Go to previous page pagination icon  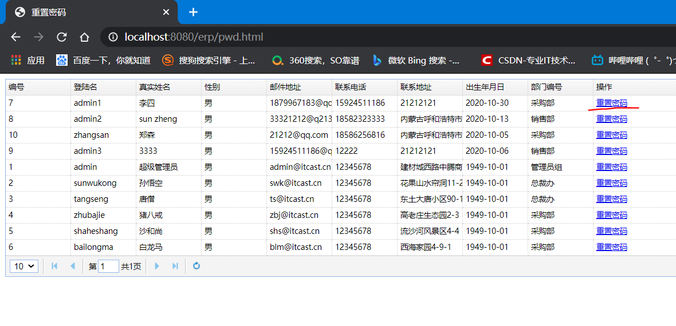(72, 266)
